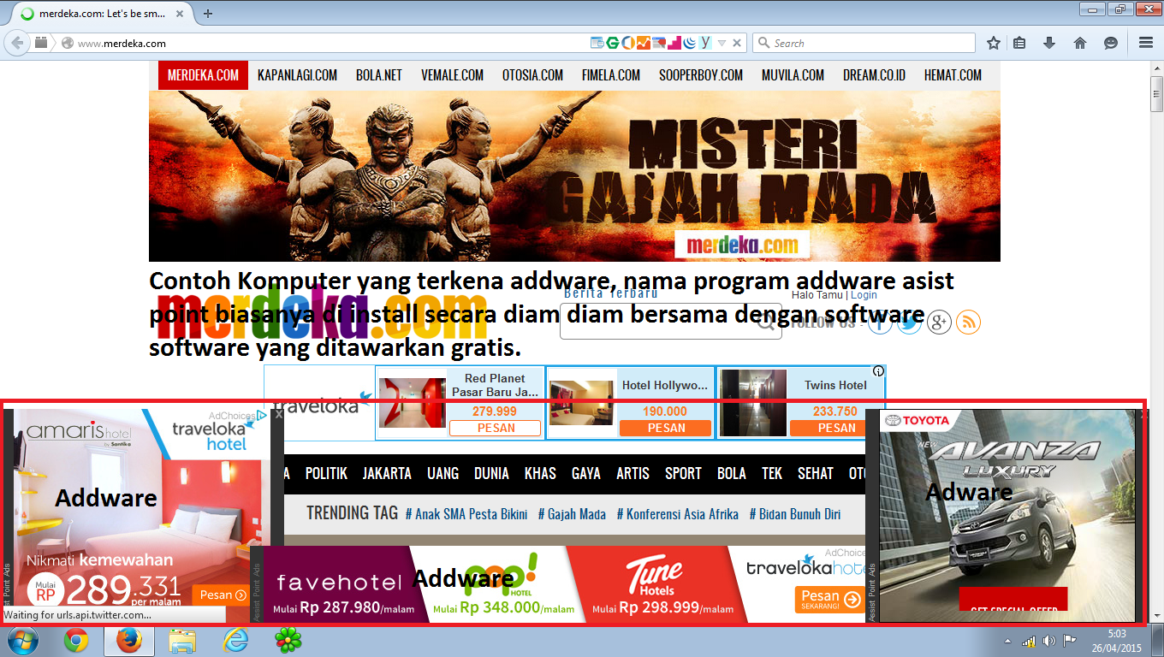
Task: Open the Downloads arrow icon
Action: click(x=1049, y=43)
